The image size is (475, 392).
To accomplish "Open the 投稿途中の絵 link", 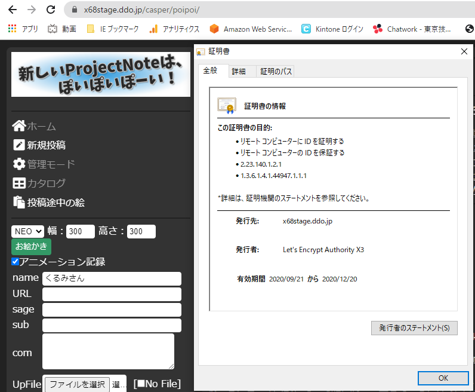I will 55,203.
